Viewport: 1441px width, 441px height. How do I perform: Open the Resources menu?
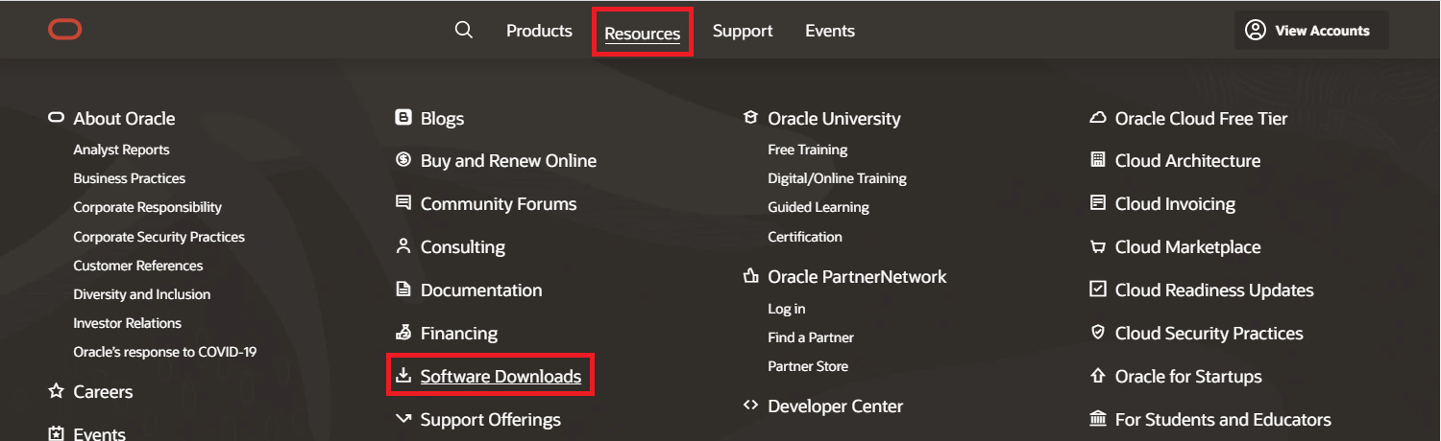click(643, 34)
